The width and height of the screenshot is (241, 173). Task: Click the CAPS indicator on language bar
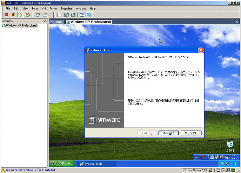click(x=233, y=156)
